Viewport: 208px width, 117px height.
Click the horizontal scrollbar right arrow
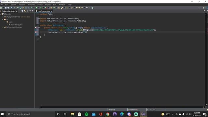click(204, 107)
